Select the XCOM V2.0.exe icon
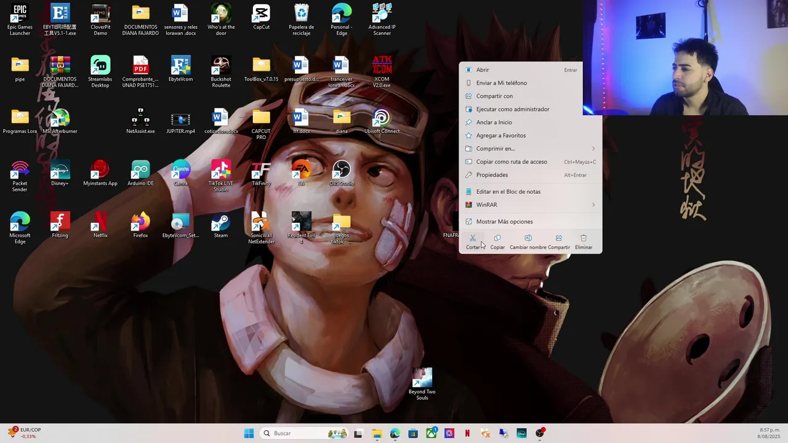The image size is (788, 443). 382,72
